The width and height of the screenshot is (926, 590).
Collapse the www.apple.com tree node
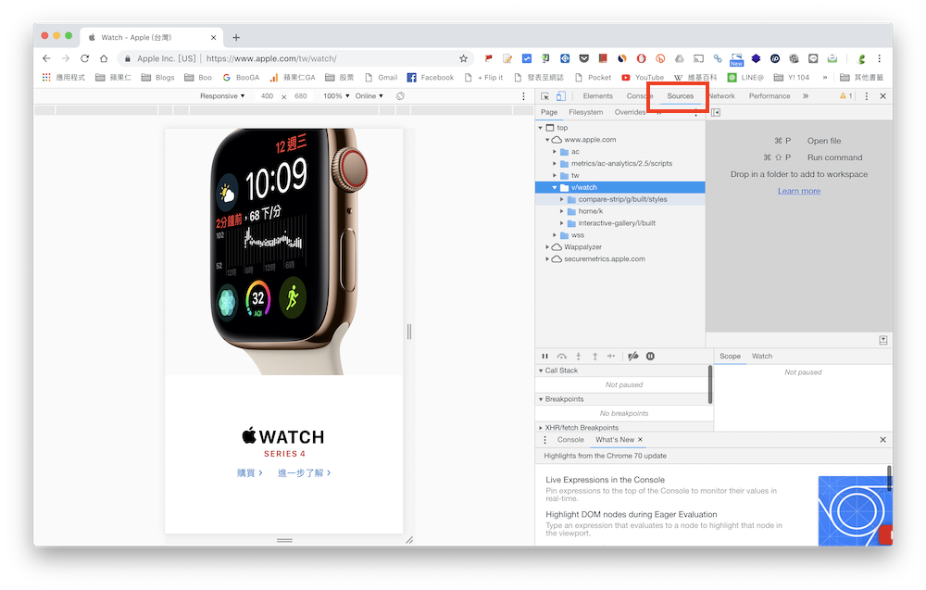[x=547, y=140]
